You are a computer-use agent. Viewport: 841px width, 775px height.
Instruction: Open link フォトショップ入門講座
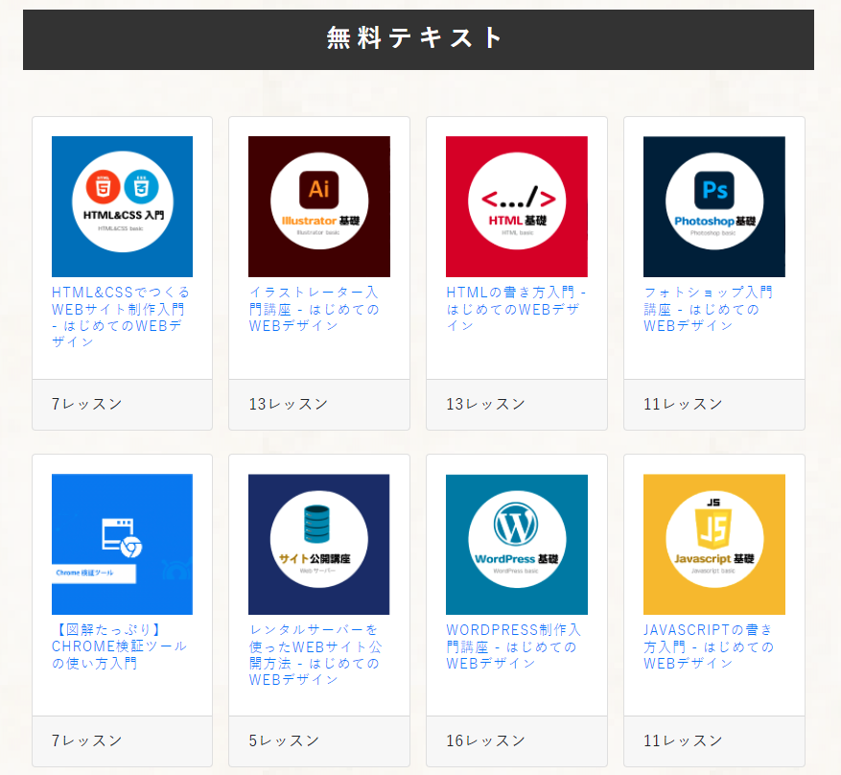[708, 309]
